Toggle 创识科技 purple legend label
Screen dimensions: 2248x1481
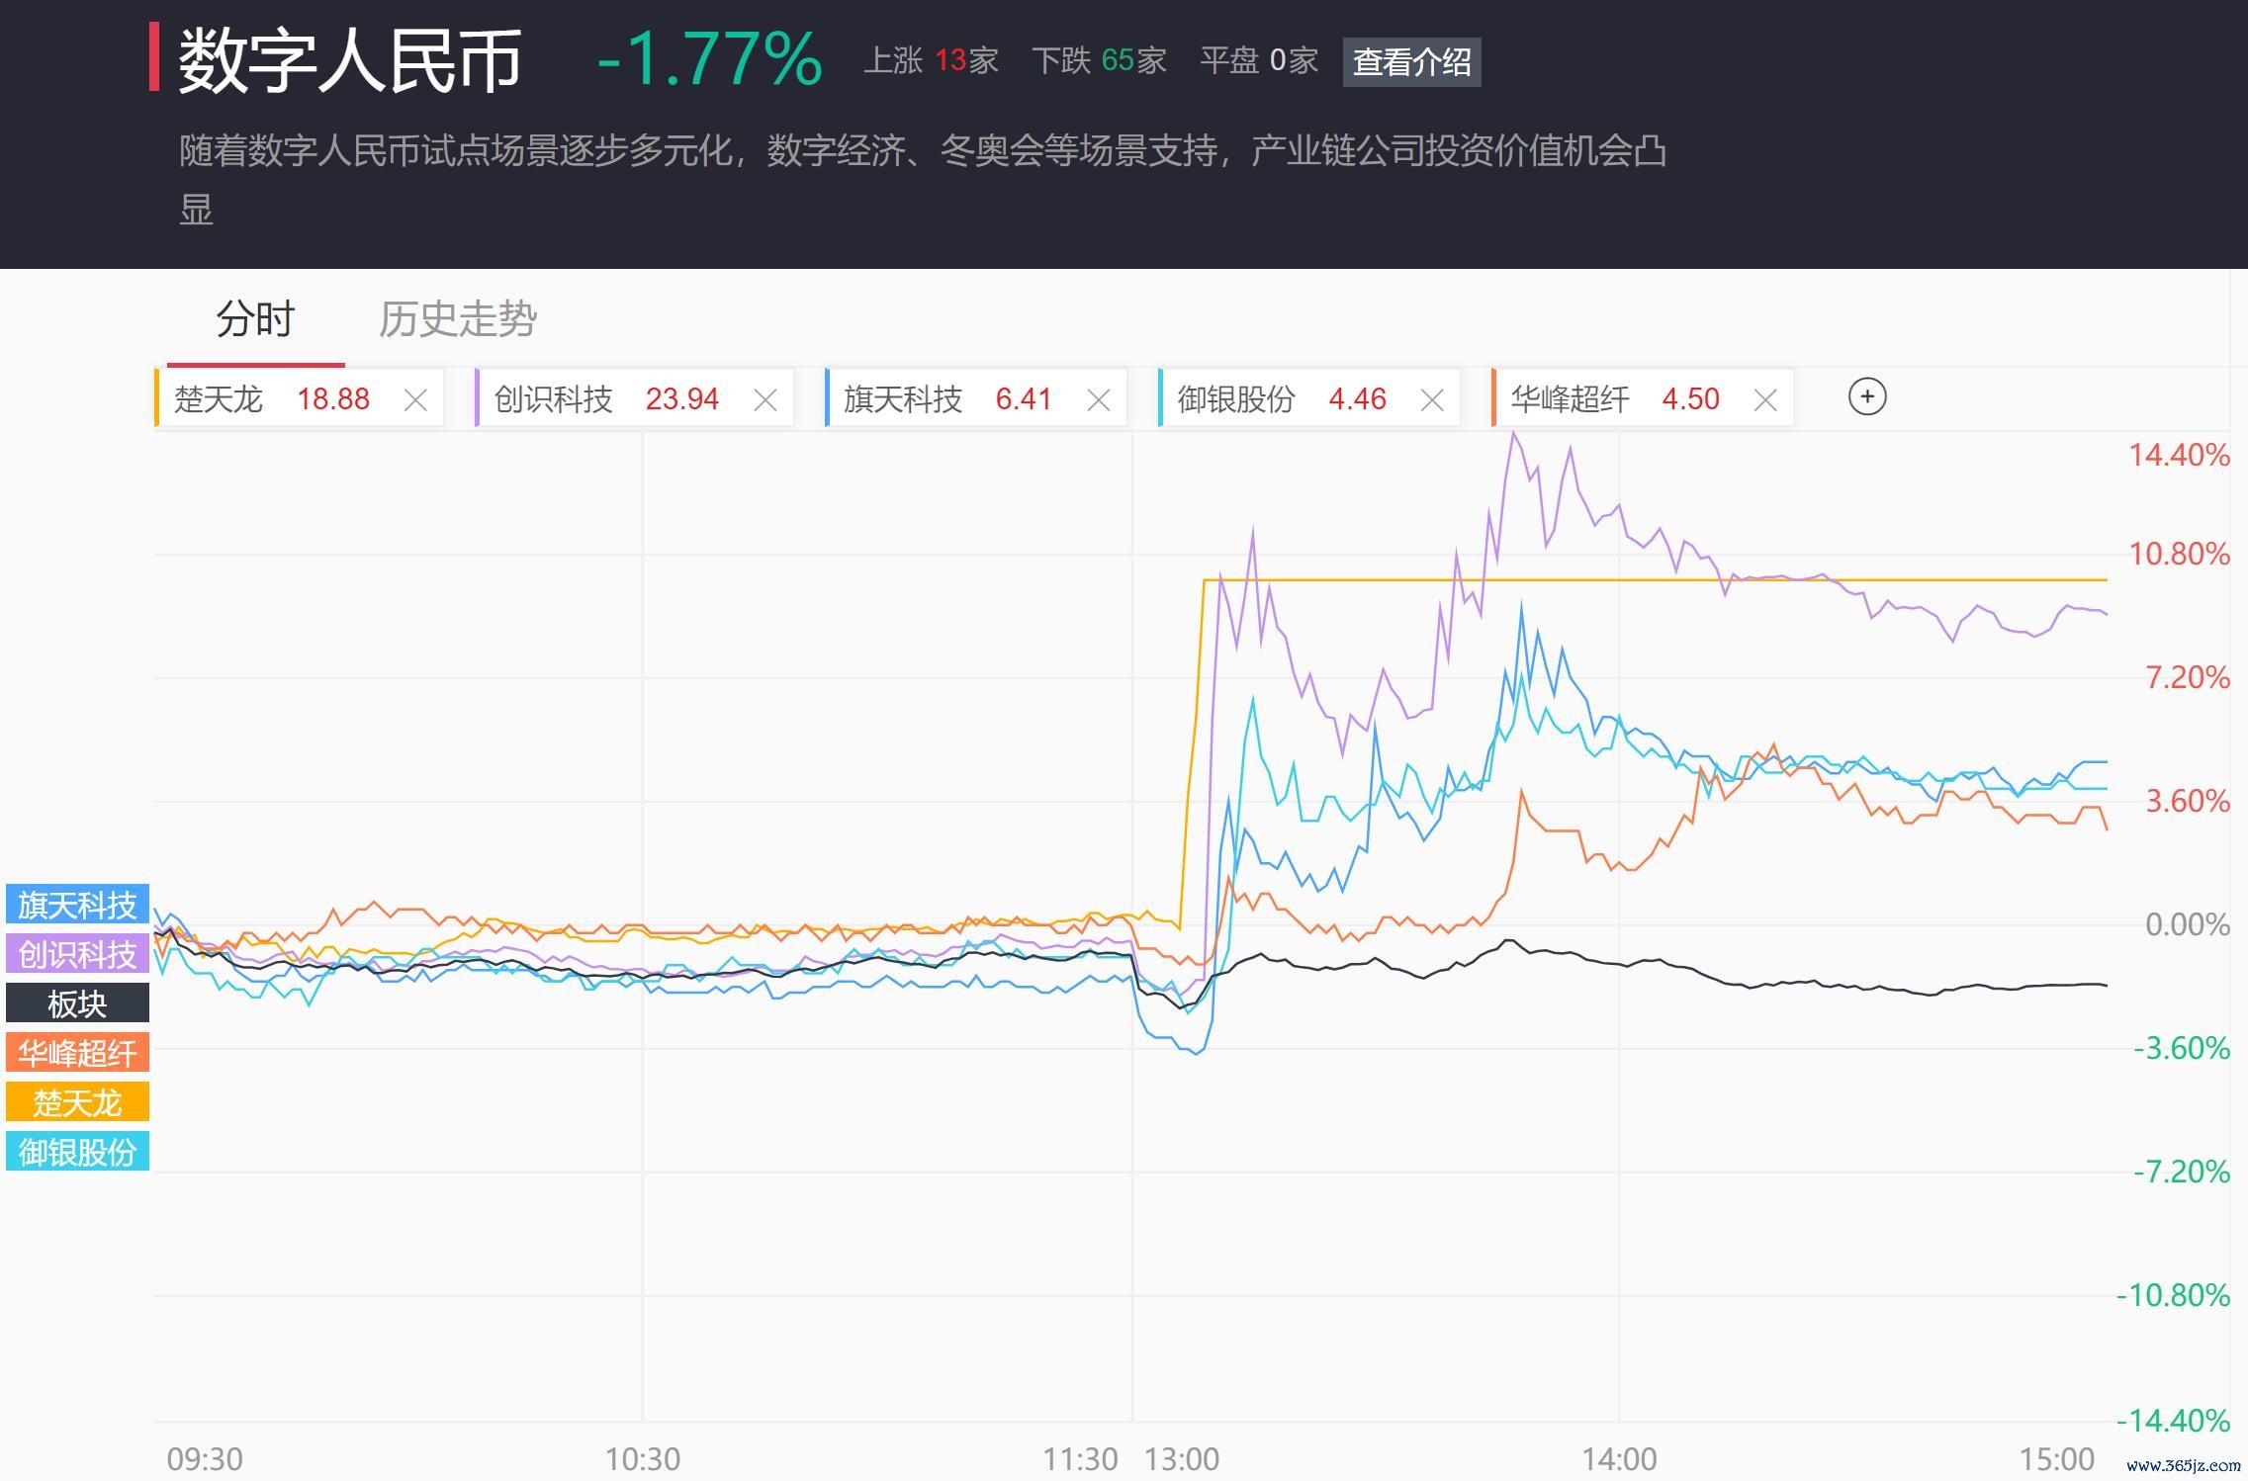(x=77, y=954)
